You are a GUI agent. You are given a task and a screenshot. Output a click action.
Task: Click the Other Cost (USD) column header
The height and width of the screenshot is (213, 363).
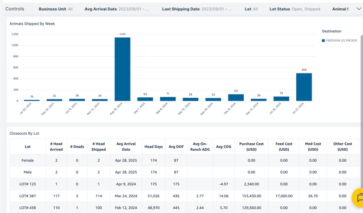pyautogui.click(x=342, y=147)
